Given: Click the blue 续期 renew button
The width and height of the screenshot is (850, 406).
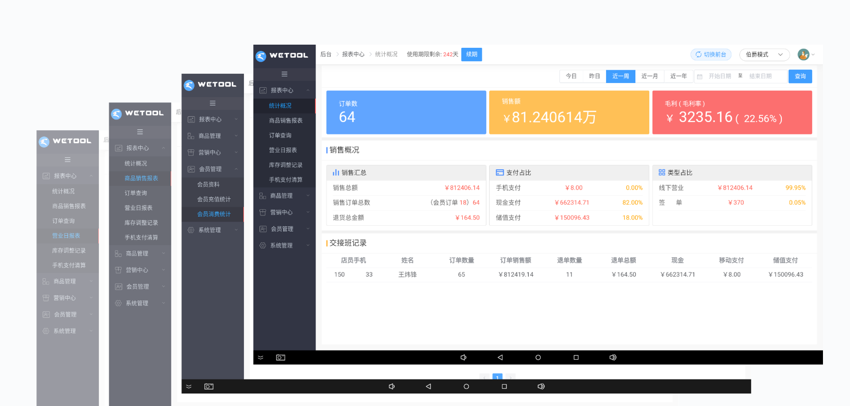Looking at the screenshot, I should tap(472, 55).
